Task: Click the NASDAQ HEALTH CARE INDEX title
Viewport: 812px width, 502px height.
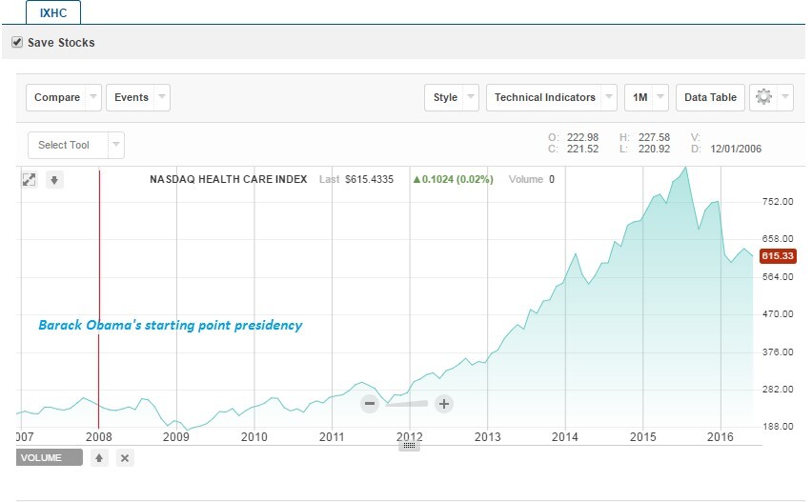Action: click(229, 179)
